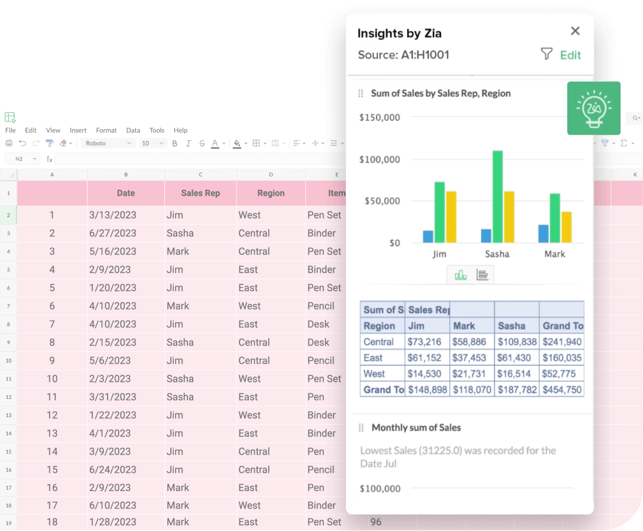
Task: Open the View menu
Action: click(53, 130)
